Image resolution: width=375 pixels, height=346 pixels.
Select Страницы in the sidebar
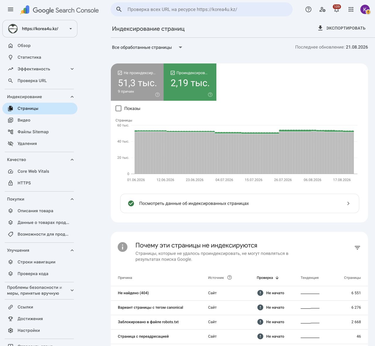[40, 109]
